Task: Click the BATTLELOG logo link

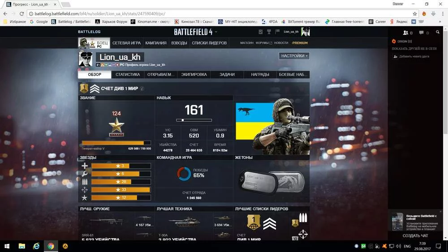Action: (89, 32)
